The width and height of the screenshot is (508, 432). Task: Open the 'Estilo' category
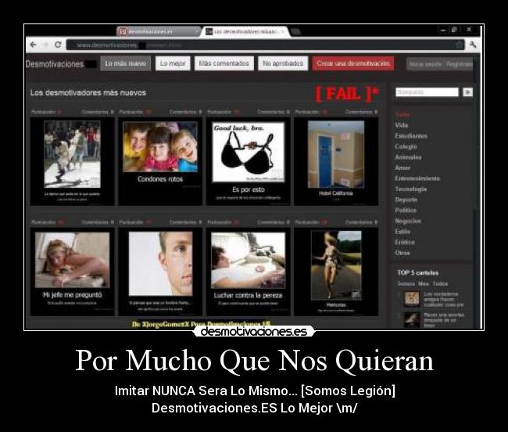coord(402,232)
